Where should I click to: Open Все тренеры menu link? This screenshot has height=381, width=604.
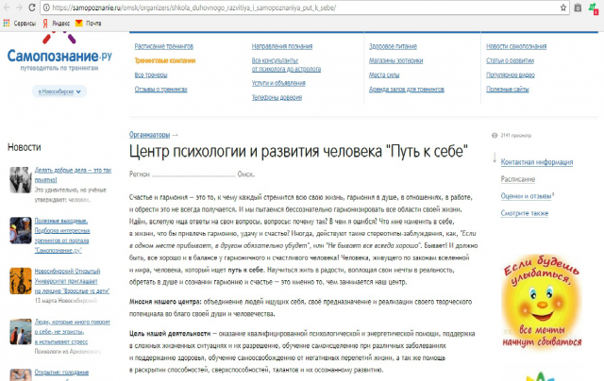(151, 75)
